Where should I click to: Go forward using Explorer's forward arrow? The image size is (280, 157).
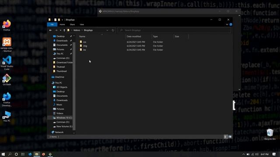tap(56, 30)
